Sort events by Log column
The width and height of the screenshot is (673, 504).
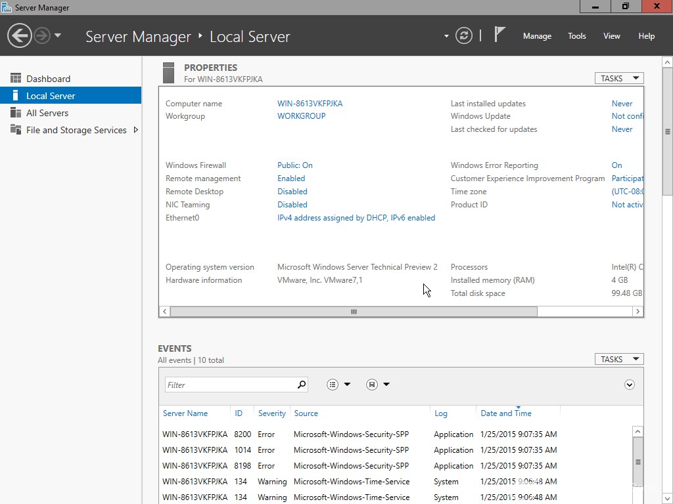pyautogui.click(x=441, y=413)
